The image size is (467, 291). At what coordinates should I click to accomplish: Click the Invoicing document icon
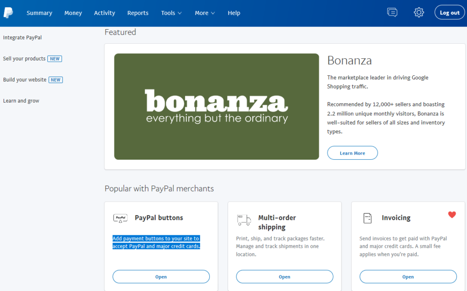click(x=368, y=218)
